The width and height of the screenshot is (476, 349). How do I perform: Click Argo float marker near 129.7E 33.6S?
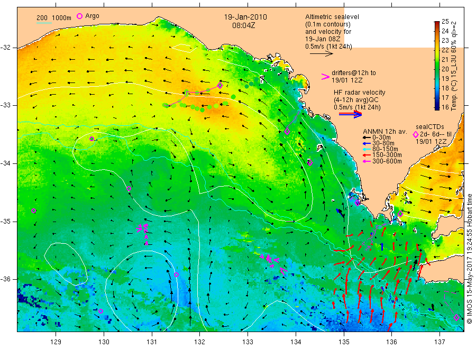pyautogui.click(x=91, y=139)
